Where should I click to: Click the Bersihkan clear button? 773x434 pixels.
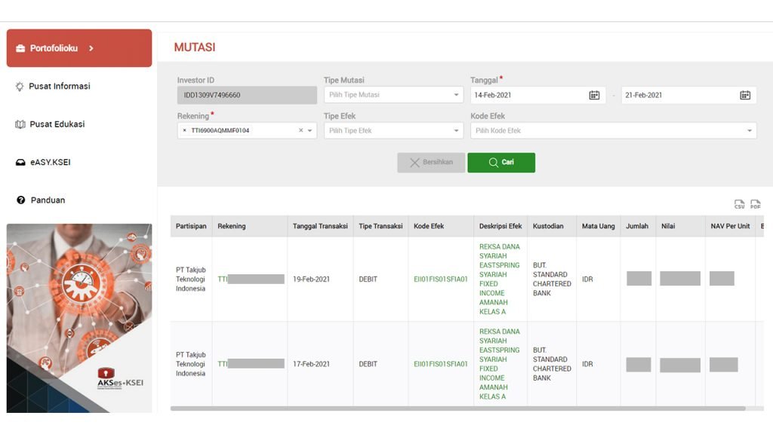(x=431, y=163)
